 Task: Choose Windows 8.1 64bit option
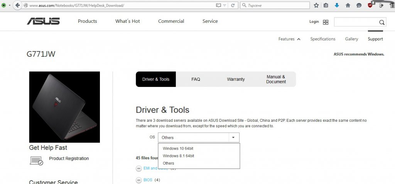pos(178,156)
